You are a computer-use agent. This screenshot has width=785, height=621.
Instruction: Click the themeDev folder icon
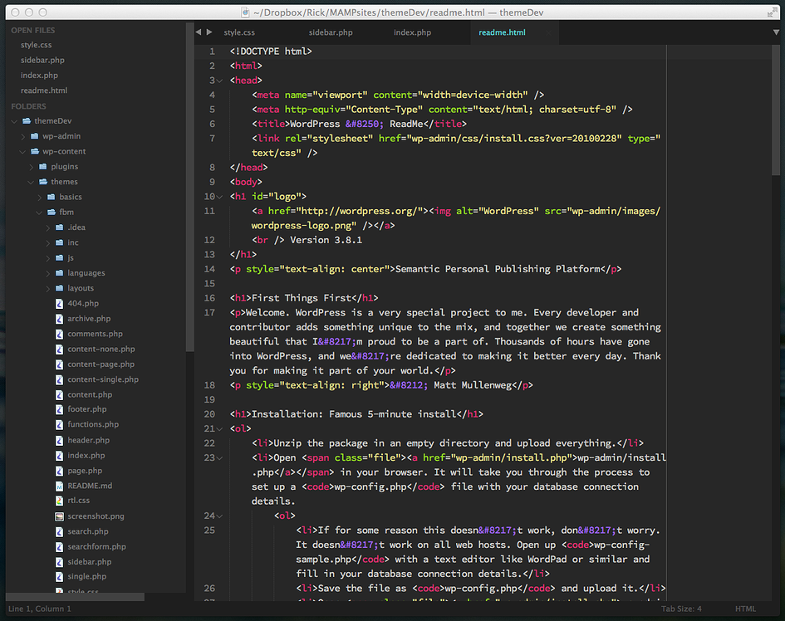(27, 121)
